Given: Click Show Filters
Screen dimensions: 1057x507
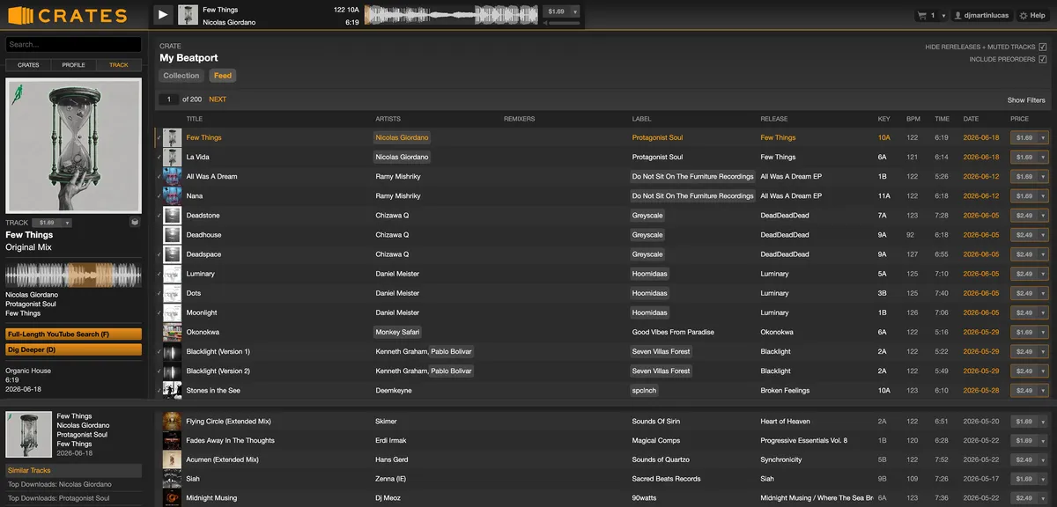Looking at the screenshot, I should pos(1026,100).
